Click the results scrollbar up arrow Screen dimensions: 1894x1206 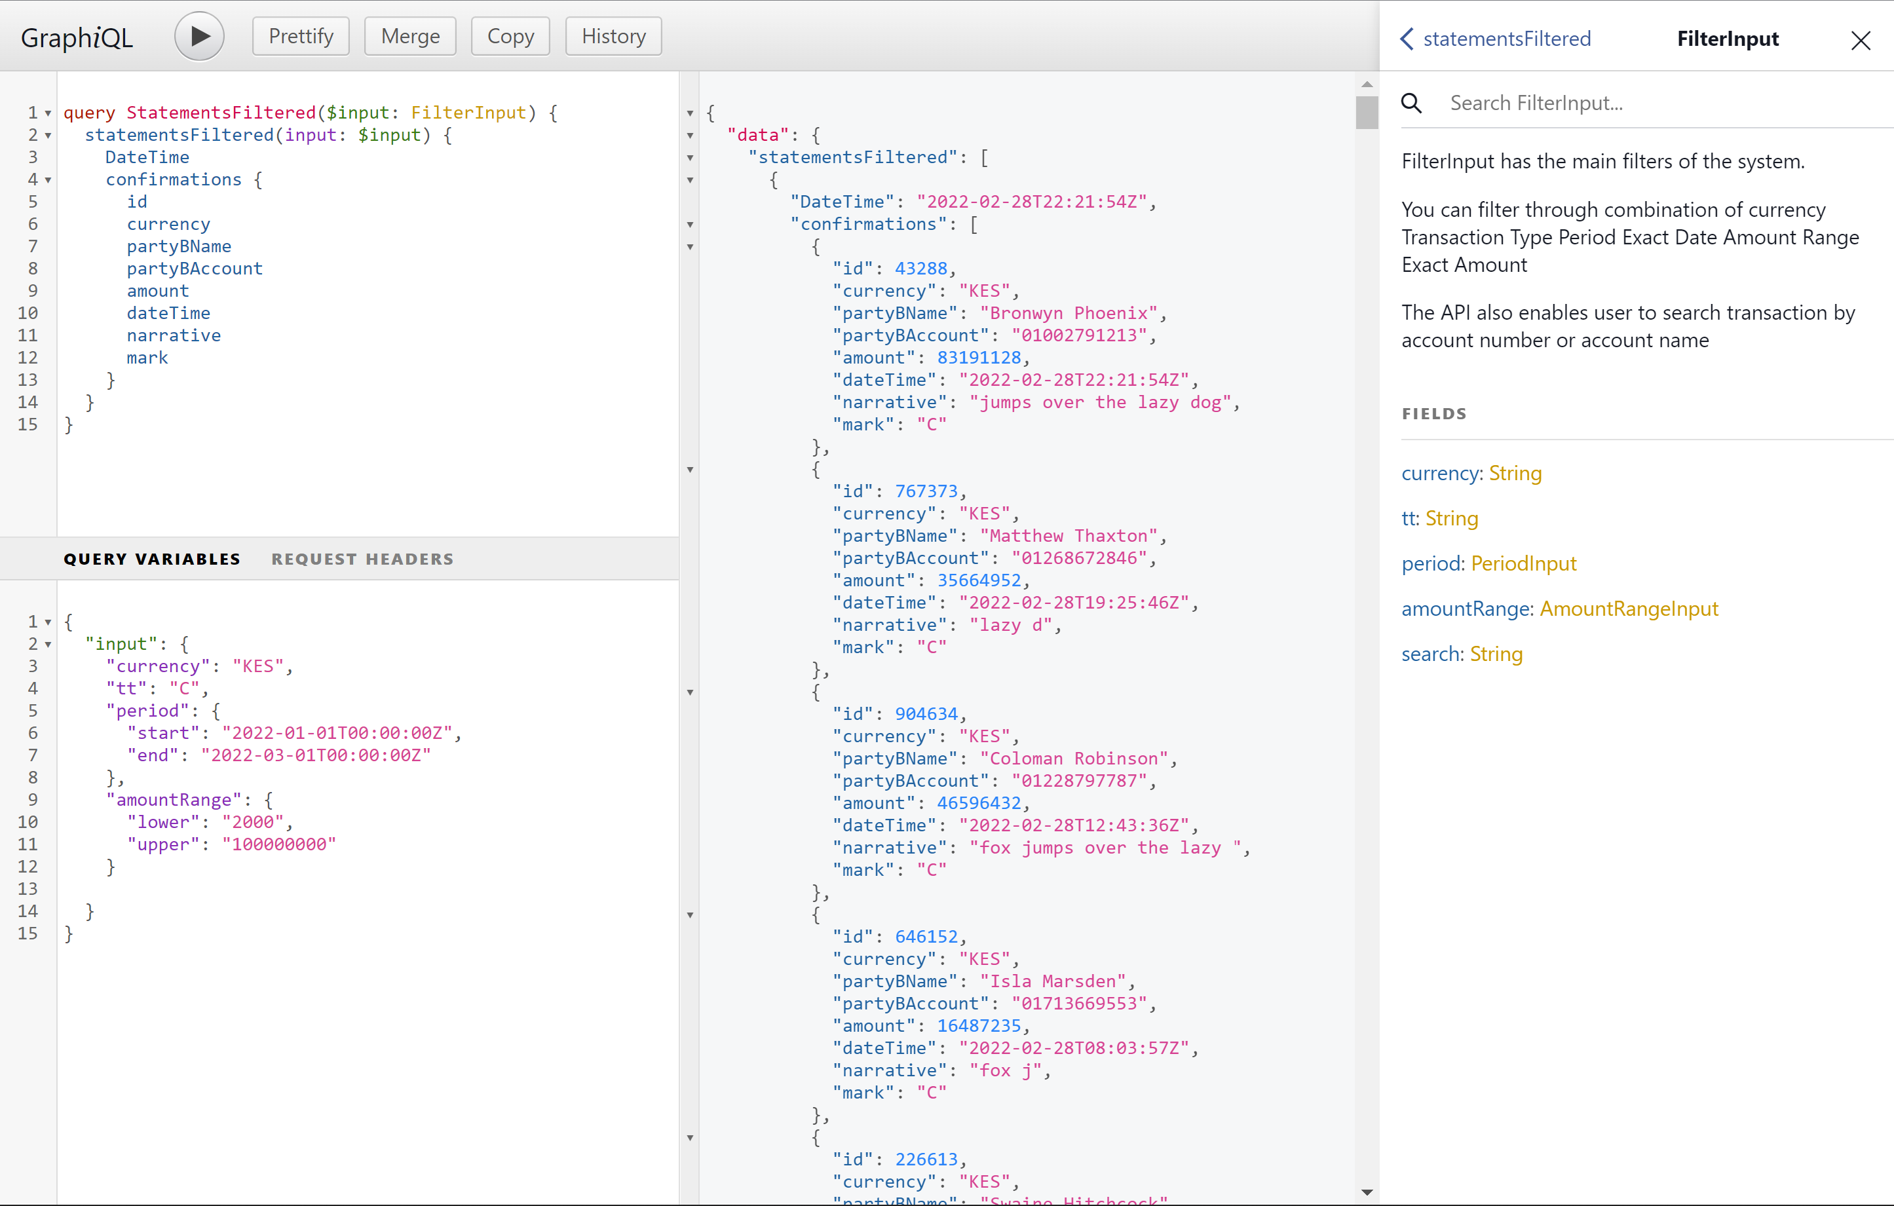point(1367,83)
